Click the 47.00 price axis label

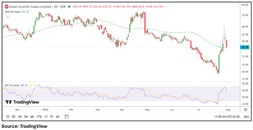pyautogui.click(x=245, y=65)
